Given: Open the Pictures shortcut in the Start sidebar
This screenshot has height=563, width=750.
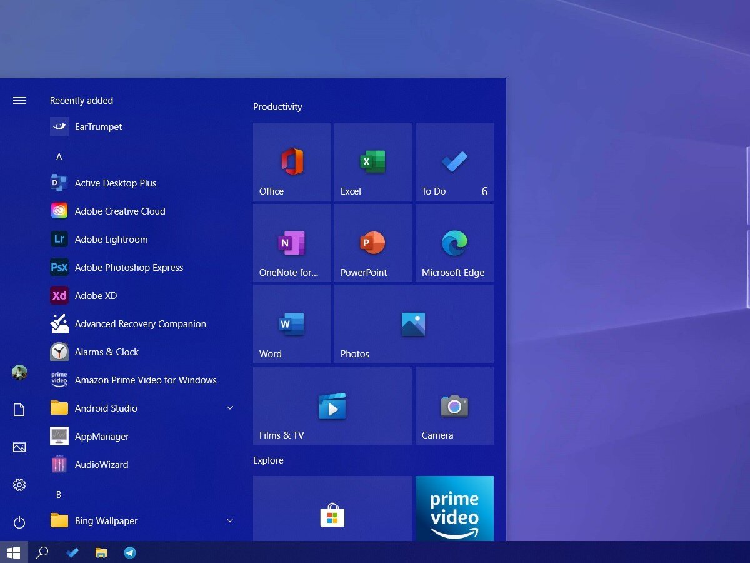Looking at the screenshot, I should 19,447.
